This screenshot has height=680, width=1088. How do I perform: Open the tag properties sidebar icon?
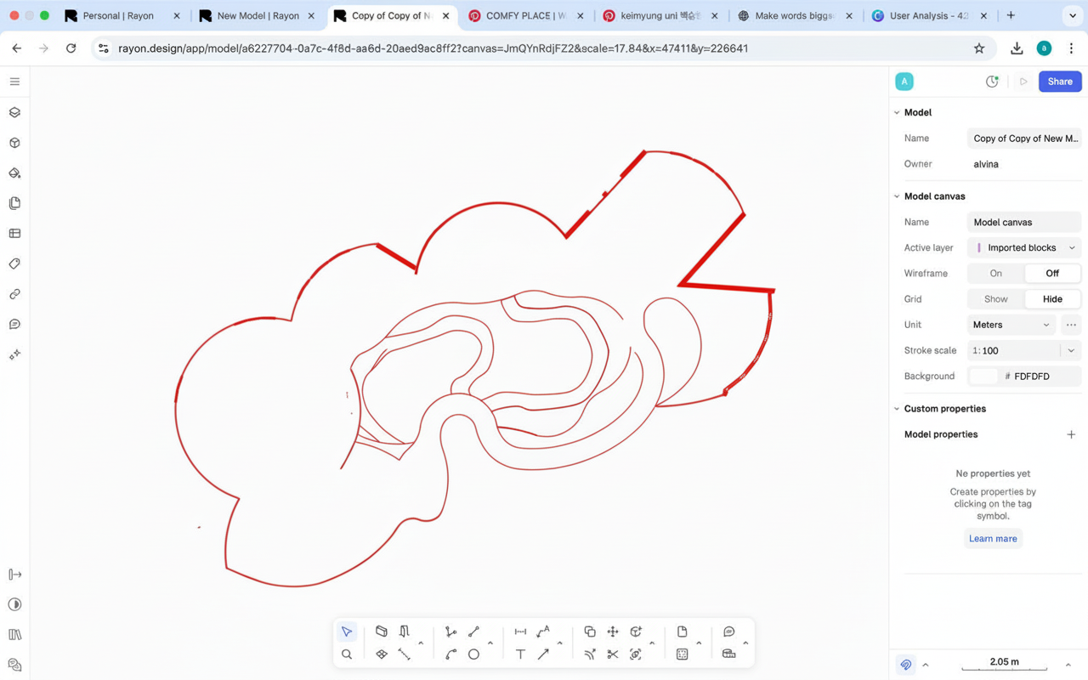point(14,263)
